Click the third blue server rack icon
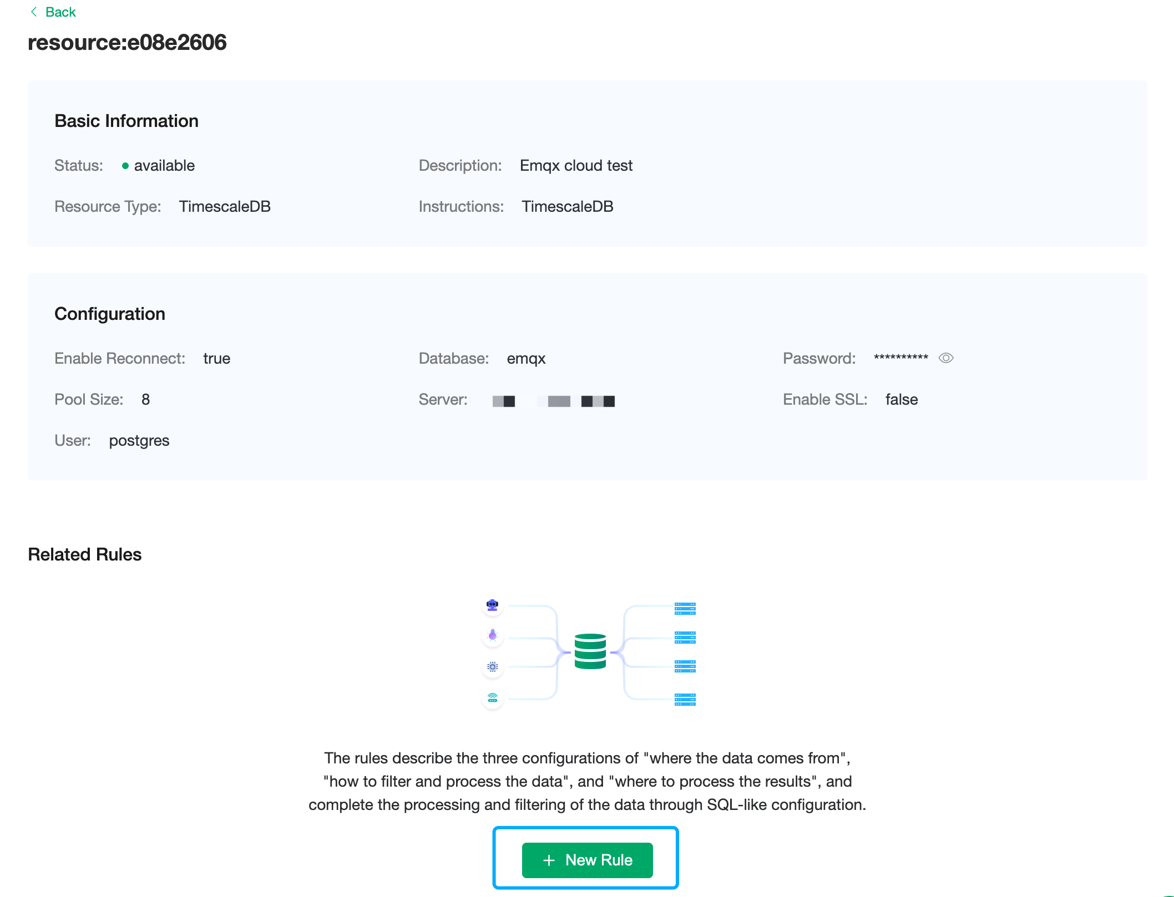 (x=685, y=666)
